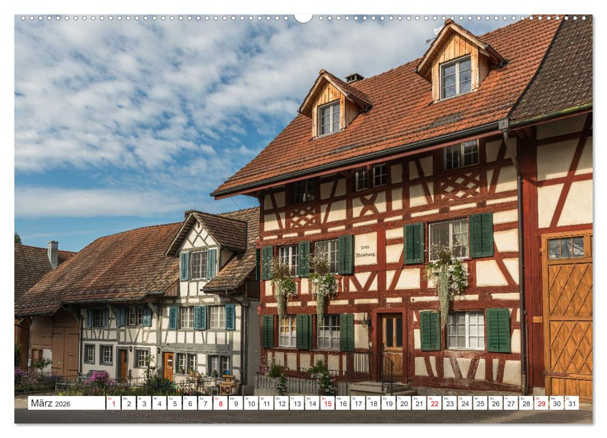
Task: Pick day 15 marked in red
Action: [327, 403]
